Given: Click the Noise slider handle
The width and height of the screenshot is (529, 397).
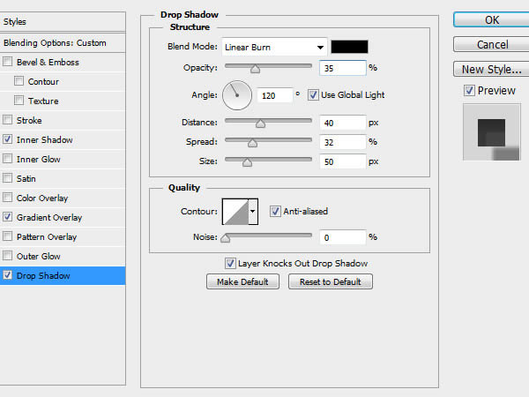Looking at the screenshot, I should (x=225, y=238).
